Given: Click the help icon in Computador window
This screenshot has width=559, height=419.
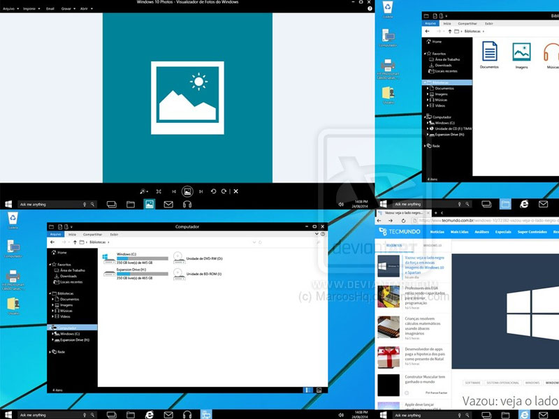Looking at the screenshot, I should coord(323,234).
